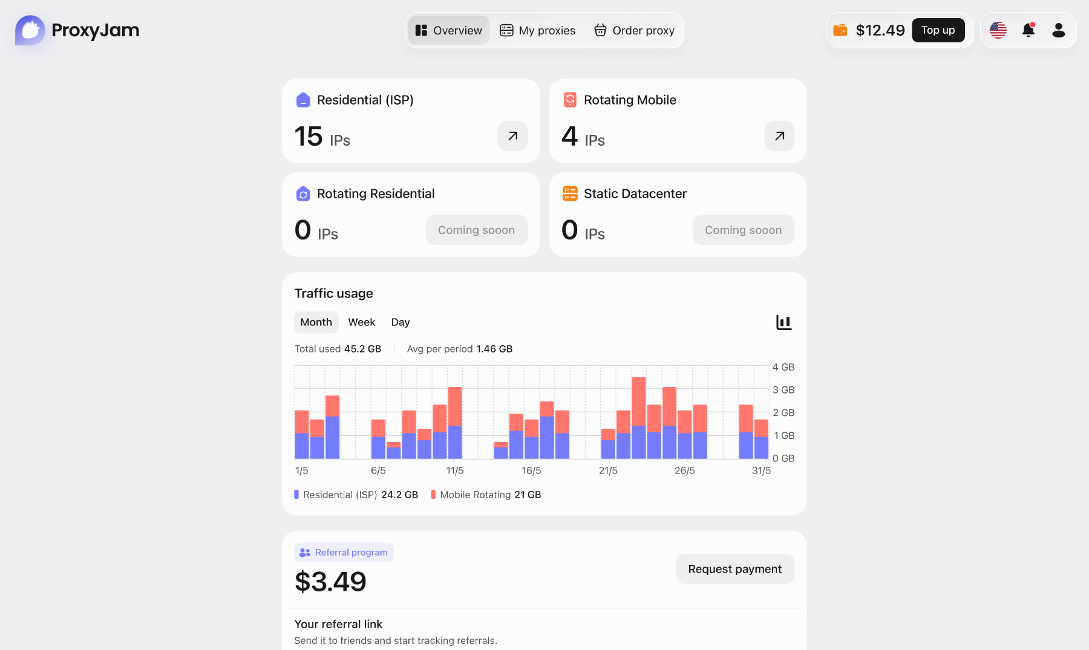Switch to My proxies tab

click(x=537, y=30)
